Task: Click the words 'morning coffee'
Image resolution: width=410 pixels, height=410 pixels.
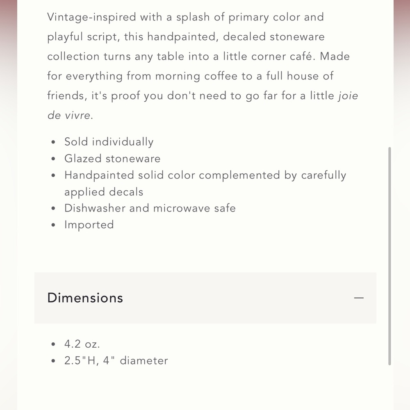Action: [x=196, y=76]
